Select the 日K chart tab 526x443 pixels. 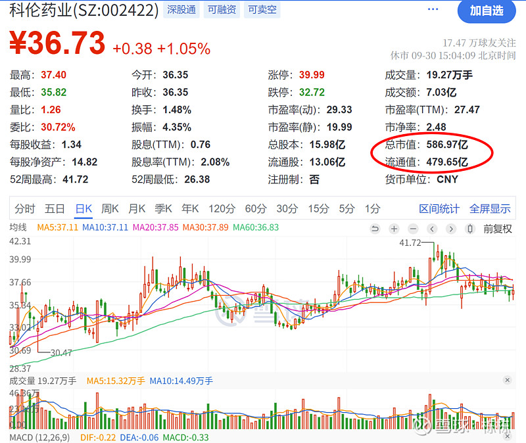click(84, 208)
